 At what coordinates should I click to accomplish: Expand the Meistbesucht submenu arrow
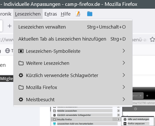click(x=124, y=99)
